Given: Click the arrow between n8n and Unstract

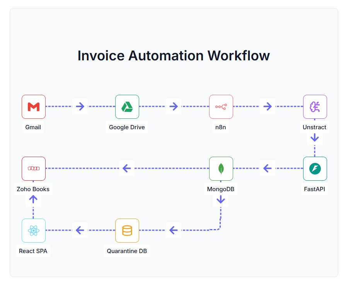Looking at the screenshot, I should pos(268,106).
